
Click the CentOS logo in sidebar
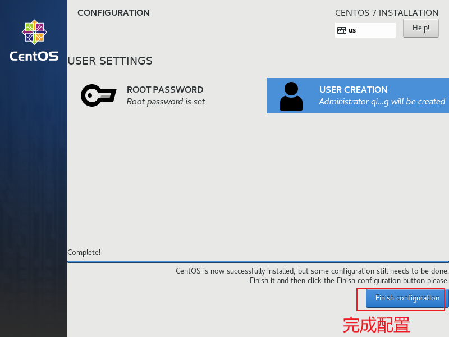pyautogui.click(x=34, y=32)
